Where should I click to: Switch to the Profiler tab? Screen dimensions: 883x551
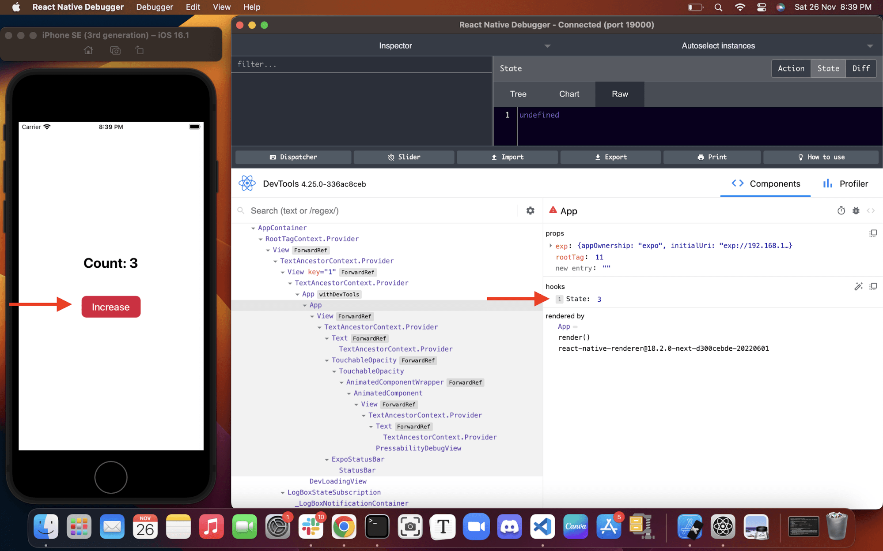tap(853, 184)
